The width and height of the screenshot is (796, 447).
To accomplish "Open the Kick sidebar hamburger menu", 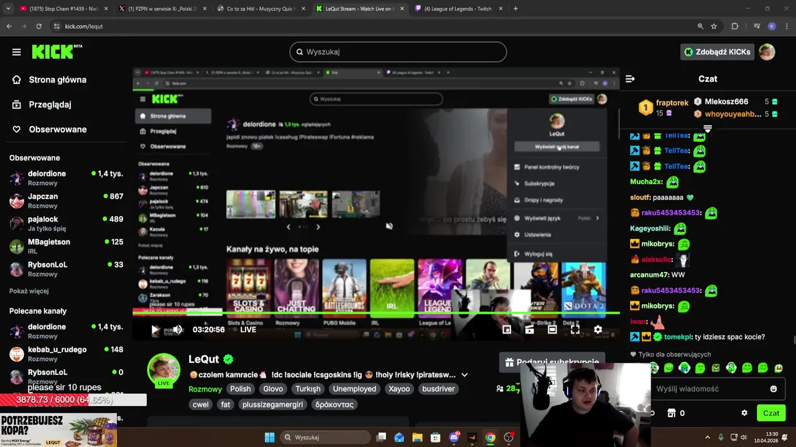I will coord(16,52).
